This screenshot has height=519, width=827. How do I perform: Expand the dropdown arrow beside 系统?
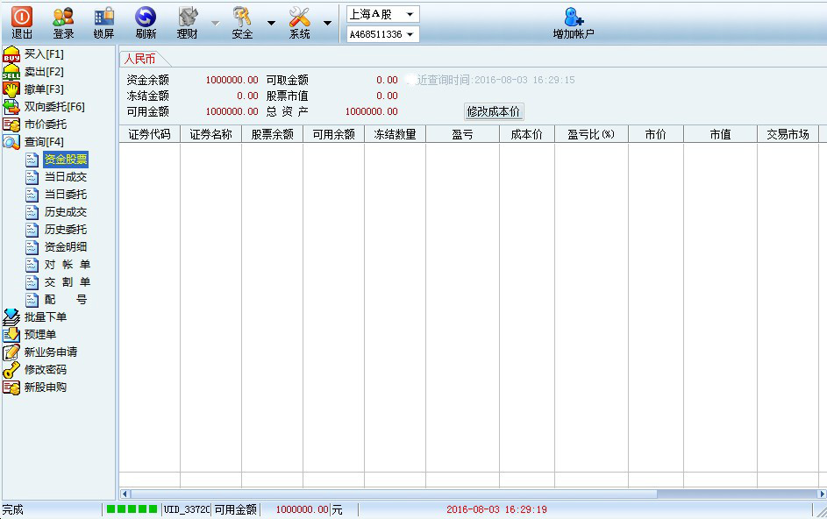point(327,23)
